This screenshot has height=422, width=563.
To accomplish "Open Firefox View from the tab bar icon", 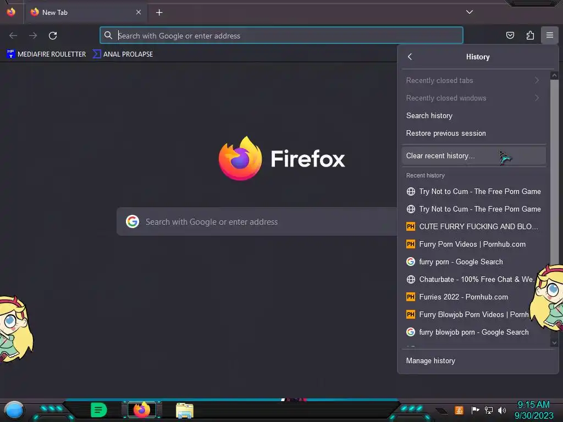I will pyautogui.click(x=11, y=12).
